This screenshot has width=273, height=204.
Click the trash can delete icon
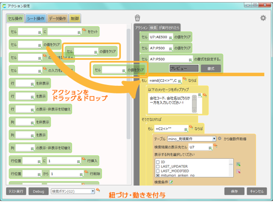(x=137, y=18)
